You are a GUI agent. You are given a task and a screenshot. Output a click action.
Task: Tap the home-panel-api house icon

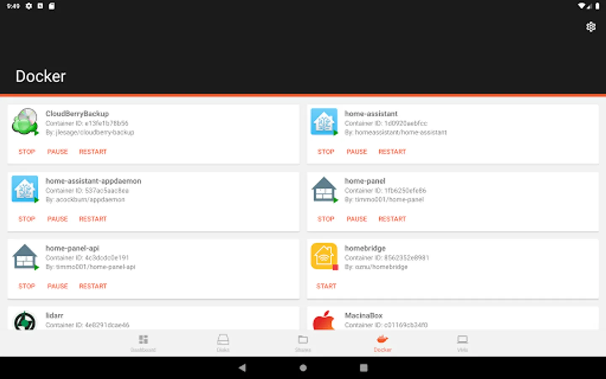tap(25, 256)
